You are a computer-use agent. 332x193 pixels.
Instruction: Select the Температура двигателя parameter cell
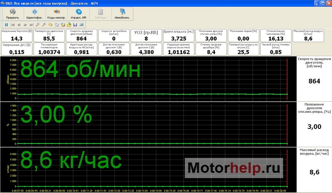point(49,36)
